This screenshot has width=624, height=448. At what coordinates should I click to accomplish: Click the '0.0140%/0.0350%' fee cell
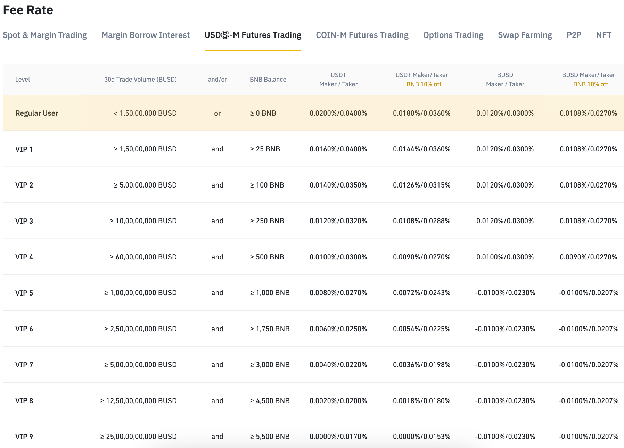[x=338, y=185]
